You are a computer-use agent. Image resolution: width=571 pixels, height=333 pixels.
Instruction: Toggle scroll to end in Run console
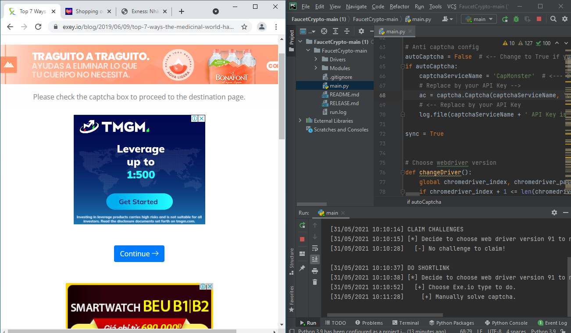coord(314,259)
